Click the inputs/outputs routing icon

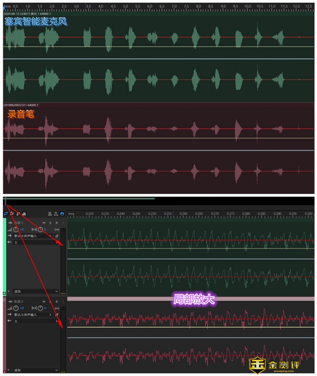tap(6, 213)
